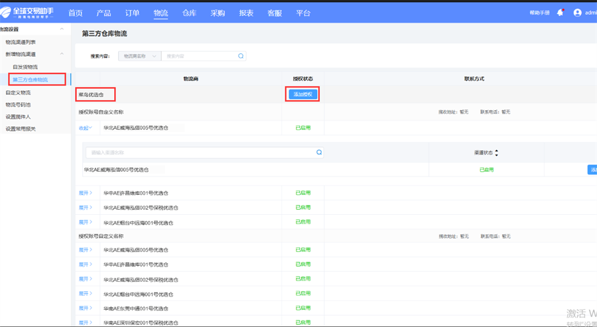
Task: Select the 物流 menu
Action: 161,13
